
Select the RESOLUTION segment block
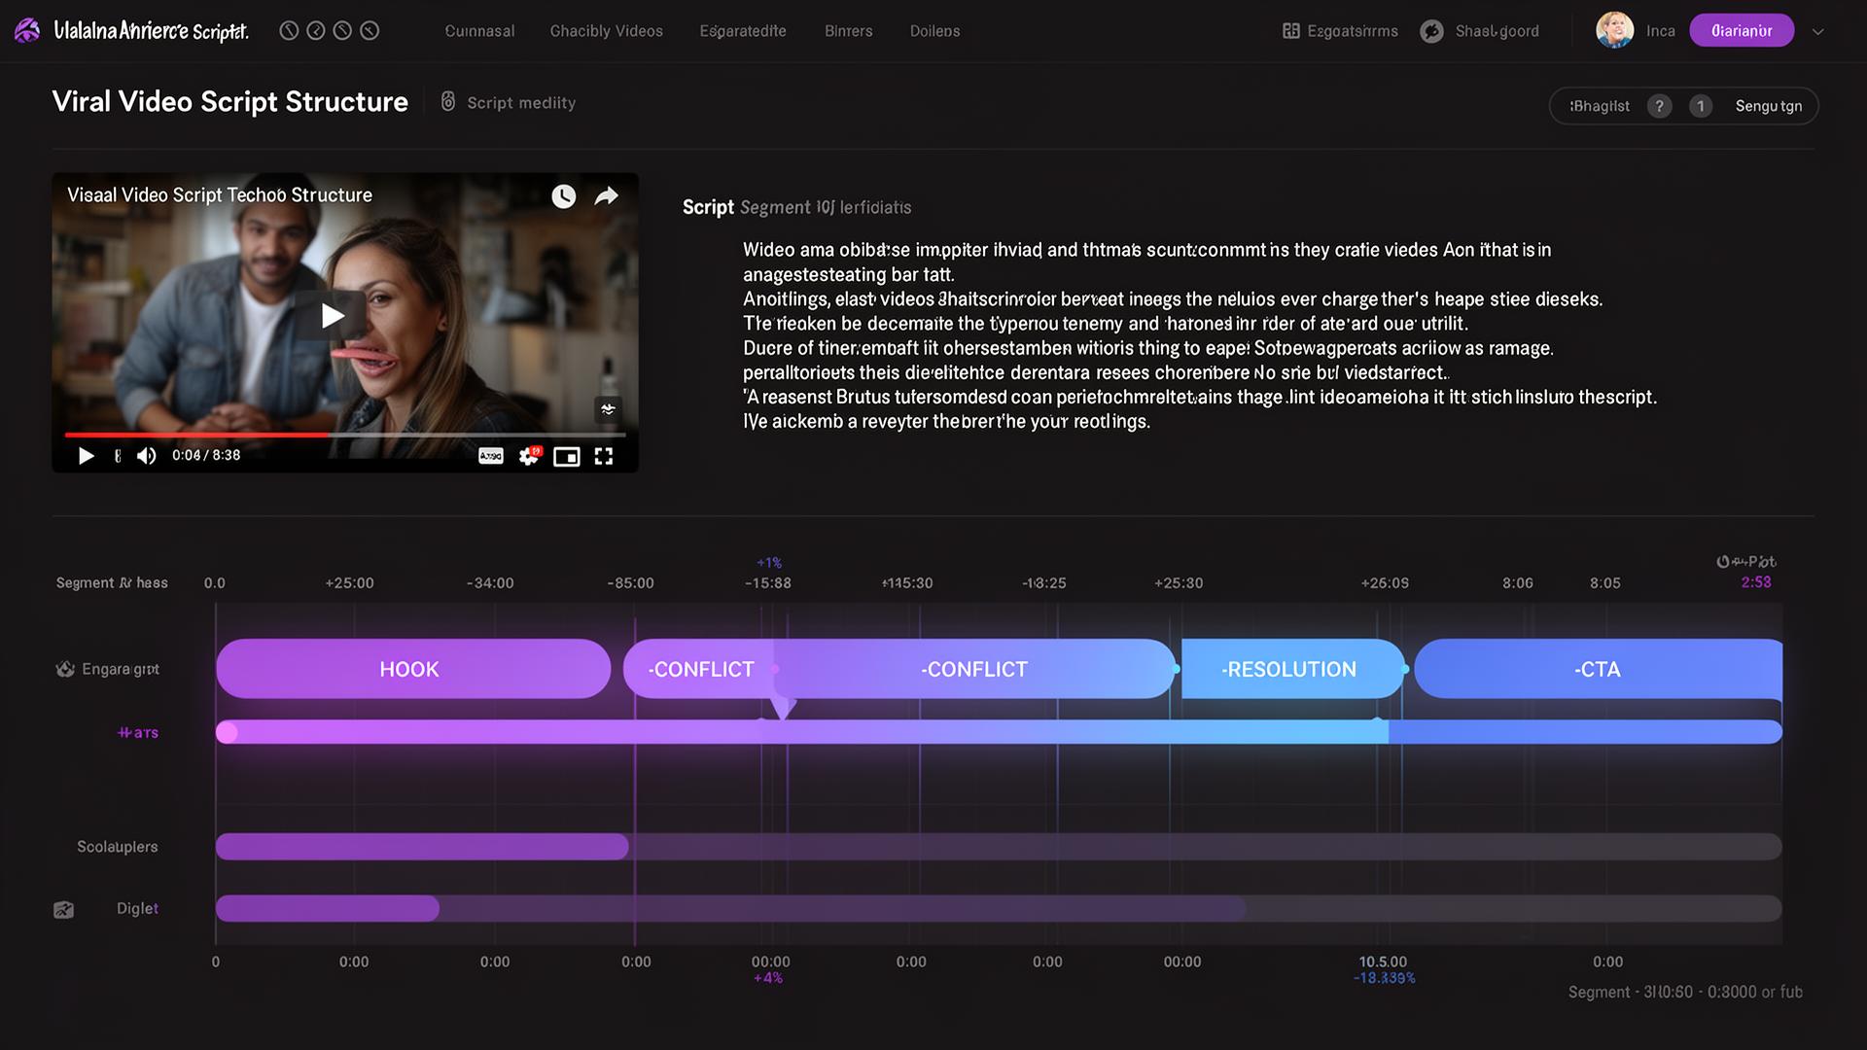pos(1289,669)
